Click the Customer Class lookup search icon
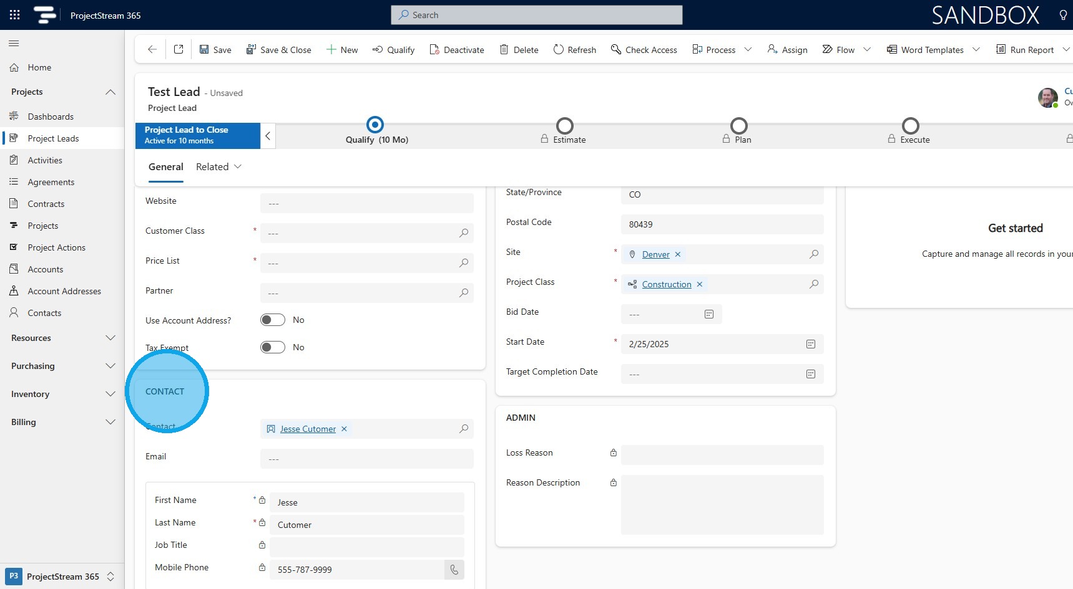1073x589 pixels. tap(464, 233)
